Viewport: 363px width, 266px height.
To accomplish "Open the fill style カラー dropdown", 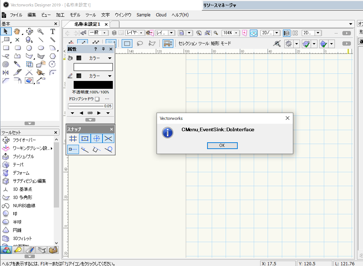I will (x=110, y=58).
